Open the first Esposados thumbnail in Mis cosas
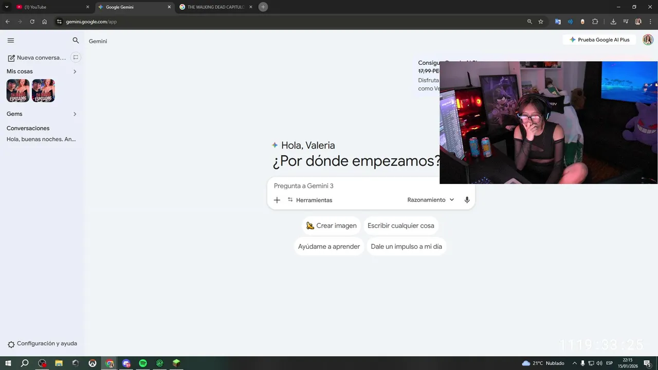Image resolution: width=658 pixels, height=370 pixels. [18, 90]
